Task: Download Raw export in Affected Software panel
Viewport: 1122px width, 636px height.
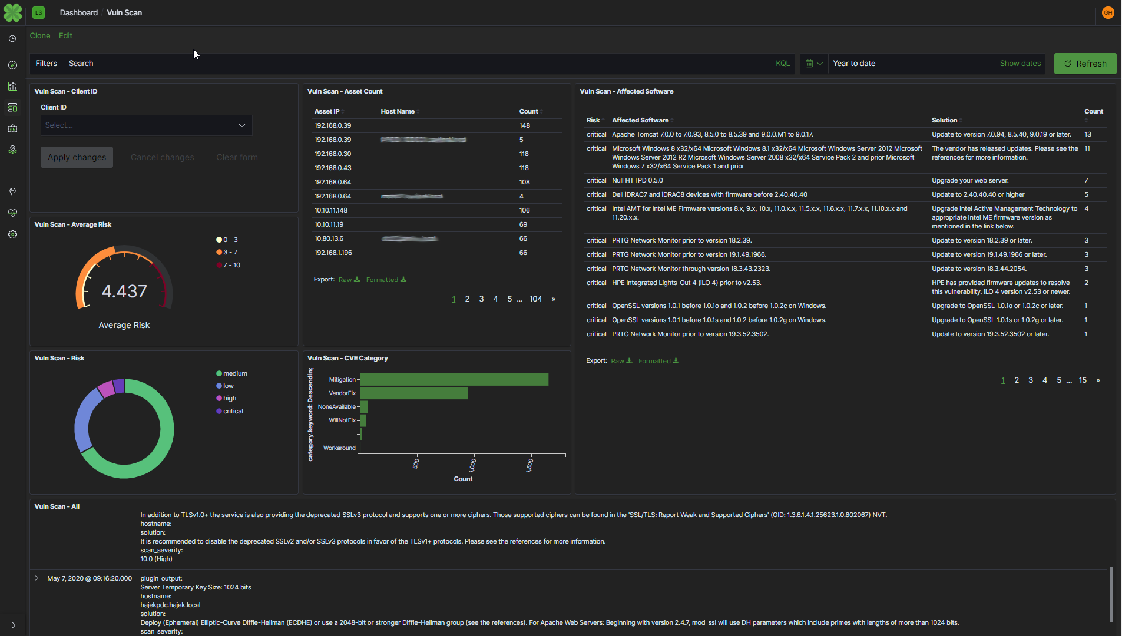Action: click(621, 361)
